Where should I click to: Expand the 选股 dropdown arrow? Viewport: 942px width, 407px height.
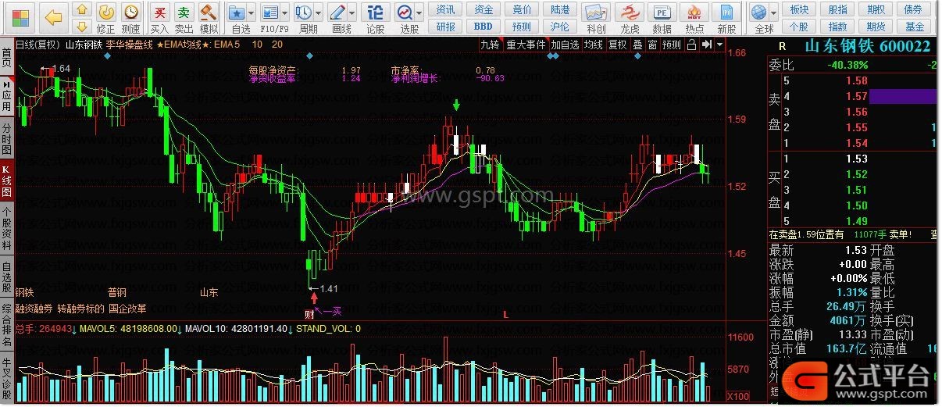point(419,13)
